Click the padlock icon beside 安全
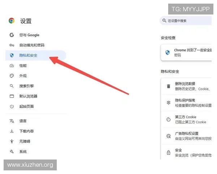 [x=169, y=153]
